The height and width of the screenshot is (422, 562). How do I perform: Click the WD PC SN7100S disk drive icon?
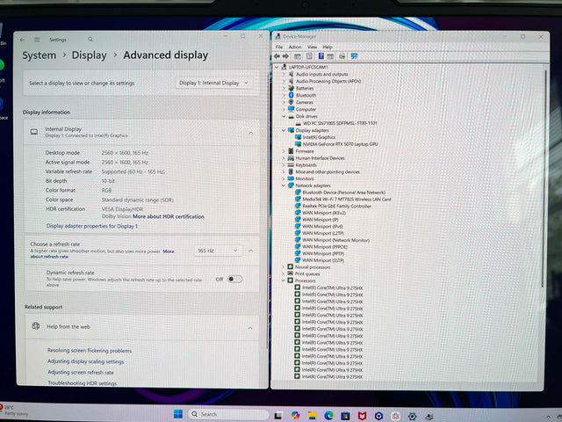pyautogui.click(x=299, y=123)
